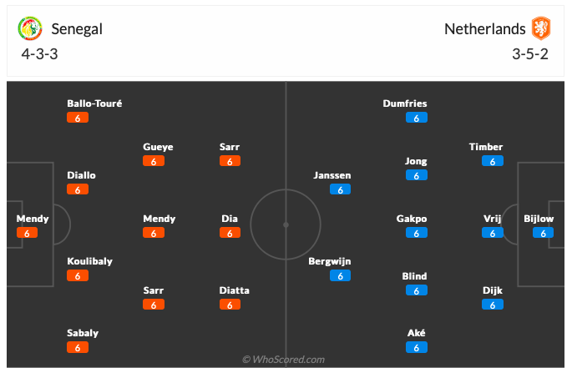Open the Senegal team name link
This screenshot has width=572, height=368.
tap(77, 29)
